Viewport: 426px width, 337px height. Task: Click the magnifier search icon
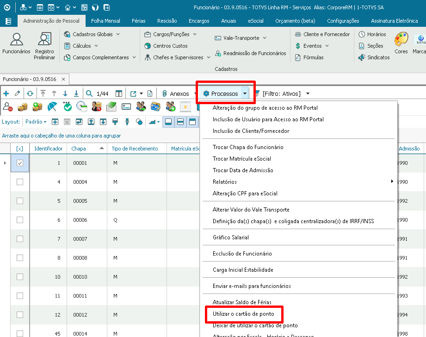pyautogui.click(x=89, y=94)
